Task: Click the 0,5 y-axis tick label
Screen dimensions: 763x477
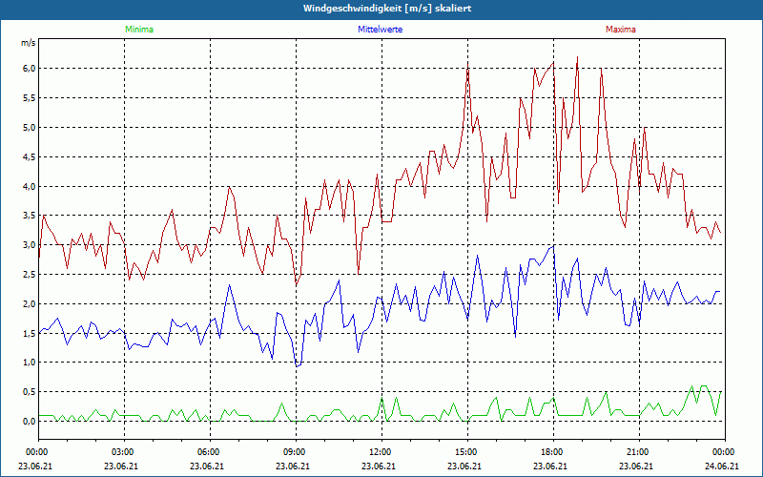Action: coord(30,392)
